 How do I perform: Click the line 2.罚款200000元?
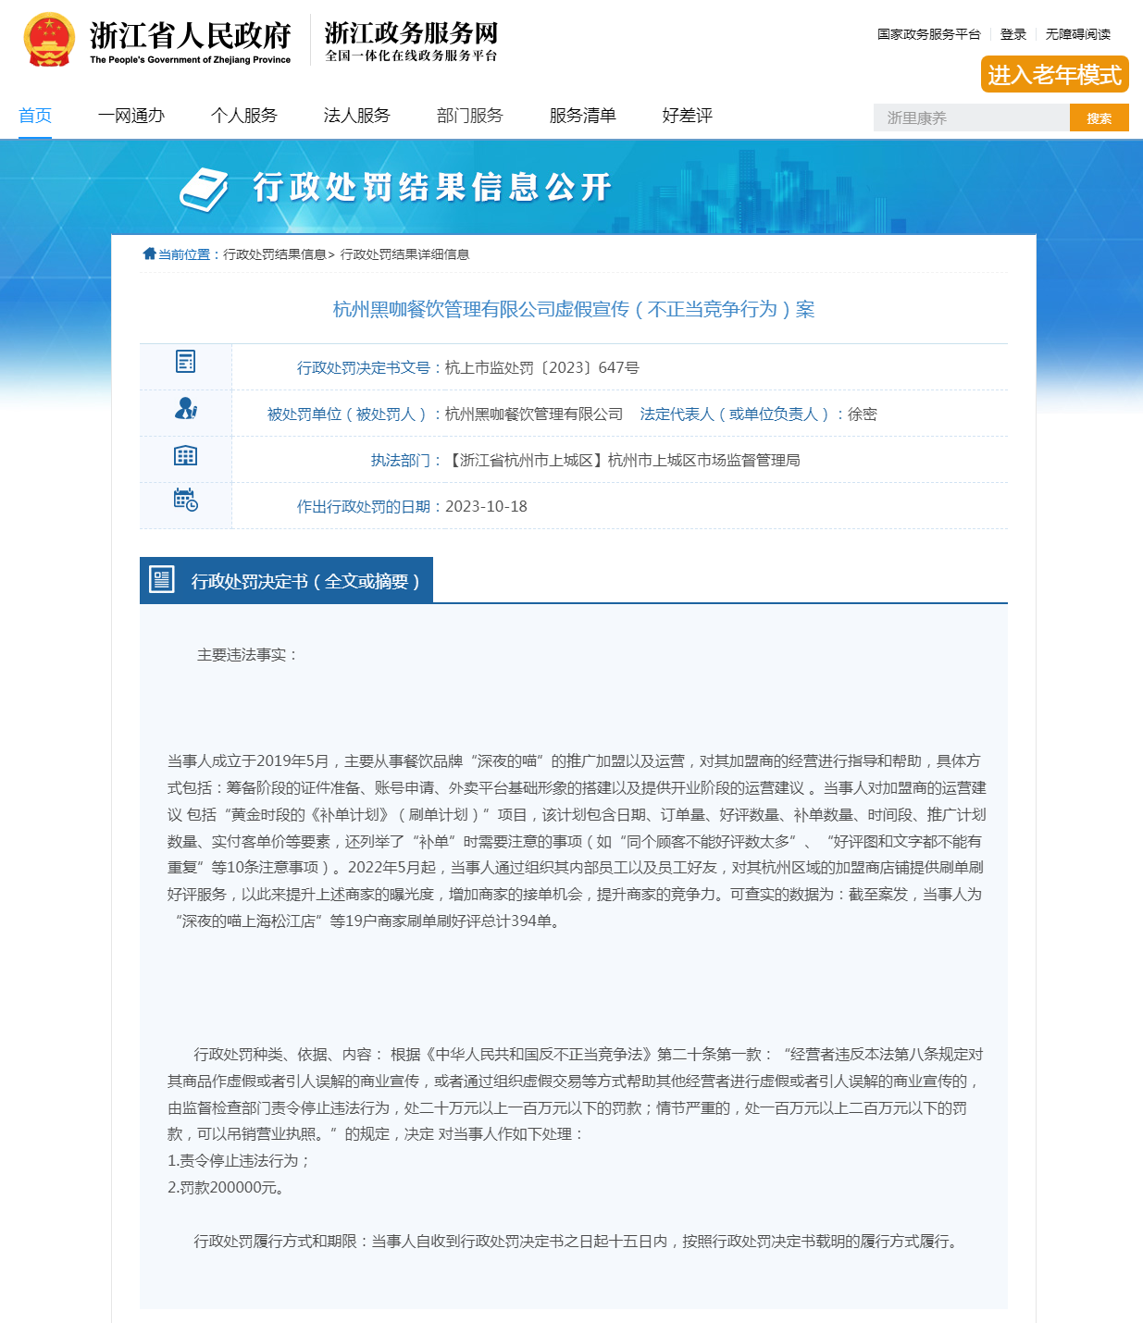click(x=227, y=1187)
